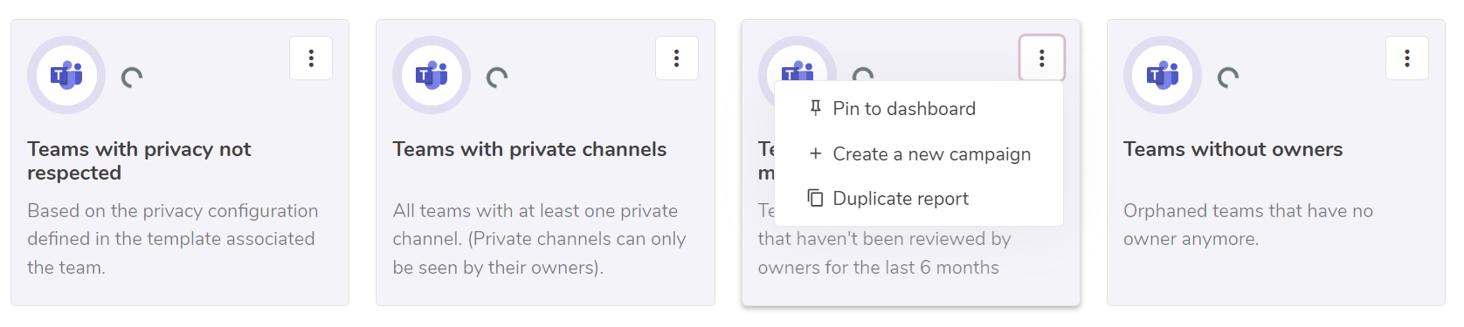Click the copy icon beside Duplicate report
This screenshot has height=327, width=1464.
[x=815, y=198]
